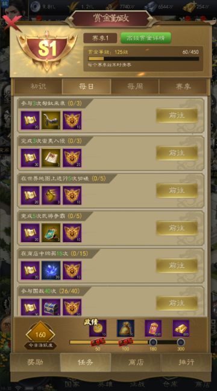Switch to the 初识 tab

pyautogui.click(x=38, y=86)
